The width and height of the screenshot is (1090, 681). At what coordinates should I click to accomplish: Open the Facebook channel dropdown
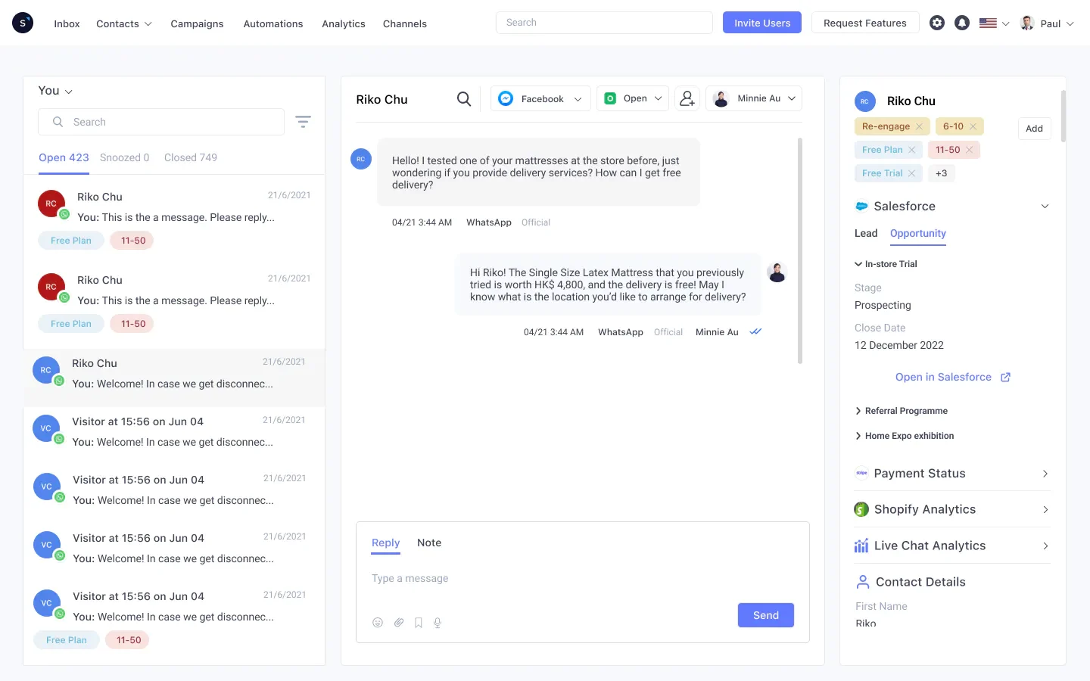[x=578, y=98]
